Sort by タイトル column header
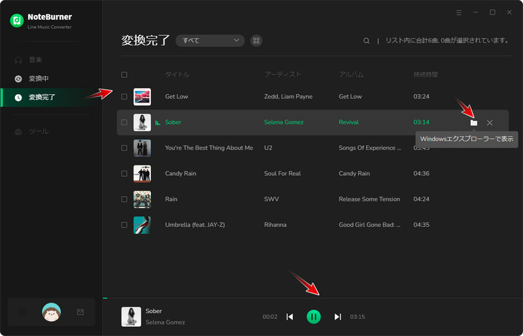The width and height of the screenshot is (523, 336). point(177,75)
